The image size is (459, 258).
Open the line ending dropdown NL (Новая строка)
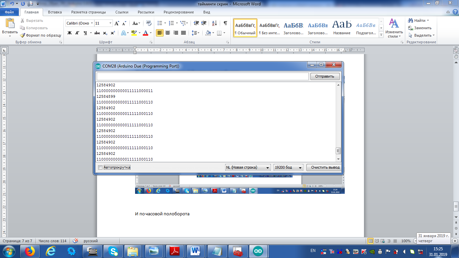(x=248, y=167)
